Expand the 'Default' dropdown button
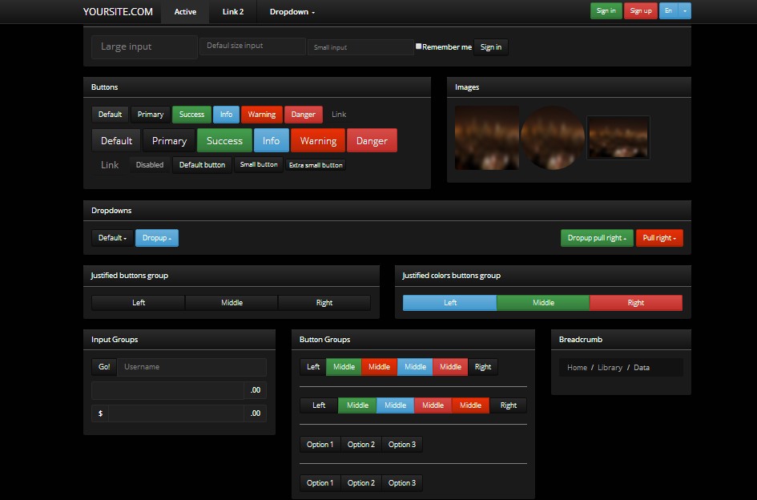This screenshot has height=500, width=757. point(111,238)
